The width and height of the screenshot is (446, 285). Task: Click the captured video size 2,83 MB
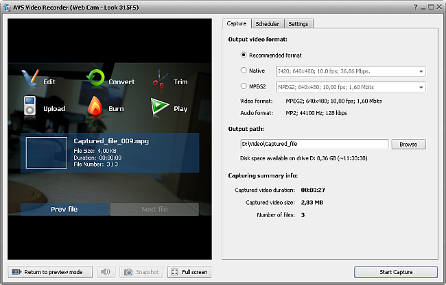click(312, 202)
